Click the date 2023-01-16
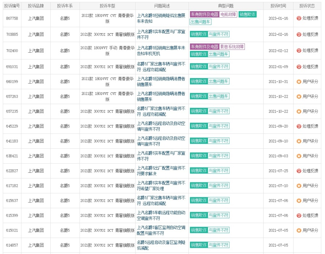 (278, 18)
